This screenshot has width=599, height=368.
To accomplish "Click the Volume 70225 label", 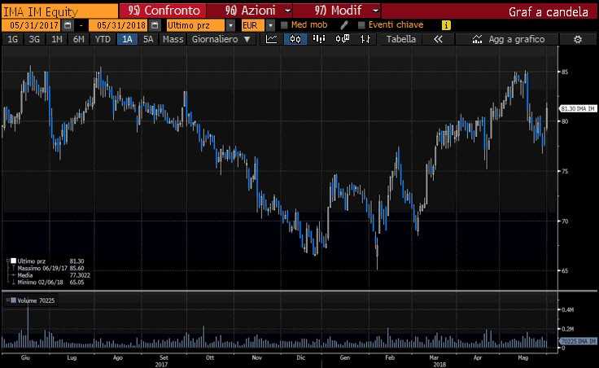I will (36, 300).
